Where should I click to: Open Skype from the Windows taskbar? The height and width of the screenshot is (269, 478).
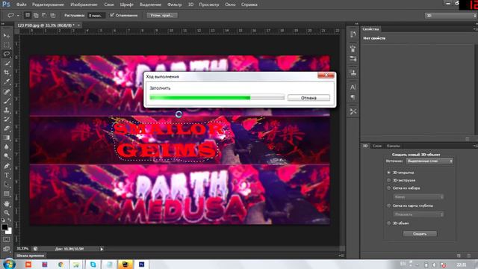point(93,265)
